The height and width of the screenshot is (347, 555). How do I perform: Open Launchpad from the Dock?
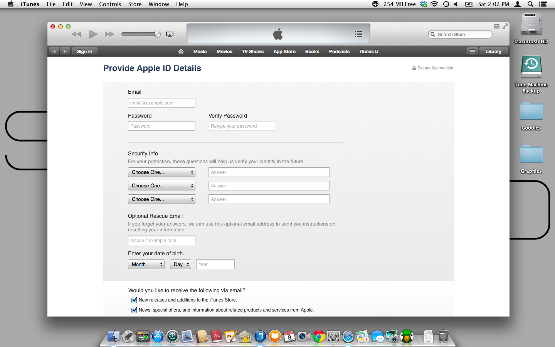coord(128,337)
